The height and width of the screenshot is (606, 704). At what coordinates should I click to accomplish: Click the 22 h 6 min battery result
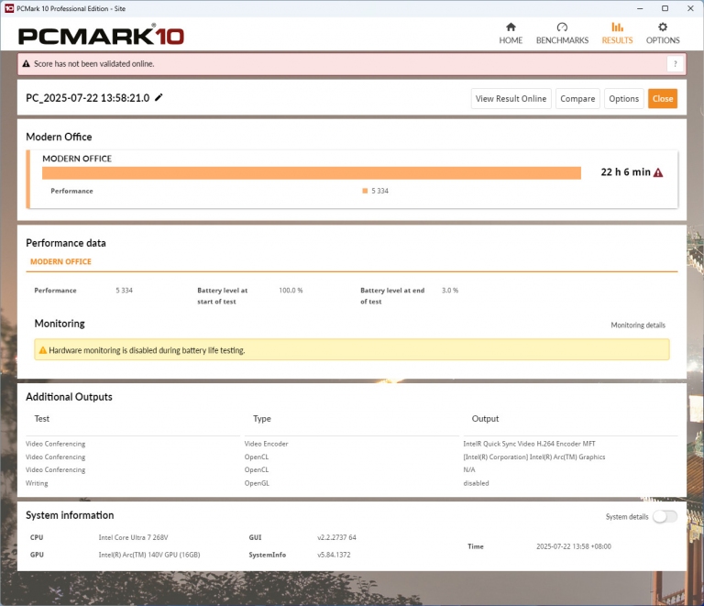tap(625, 172)
